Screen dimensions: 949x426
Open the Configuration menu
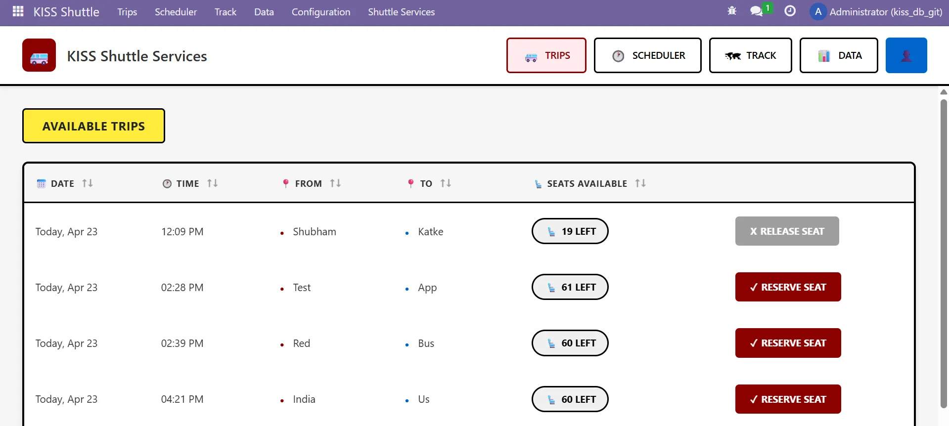coord(321,12)
